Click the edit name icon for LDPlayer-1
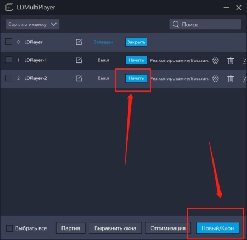247x240 pixels. point(78,60)
